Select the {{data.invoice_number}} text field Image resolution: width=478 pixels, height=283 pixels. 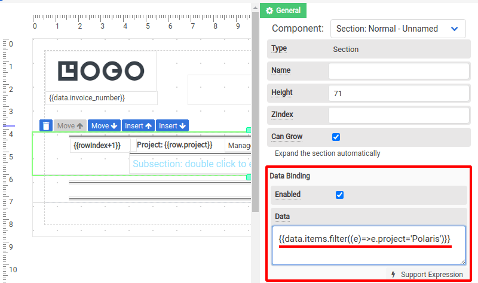[x=102, y=98]
